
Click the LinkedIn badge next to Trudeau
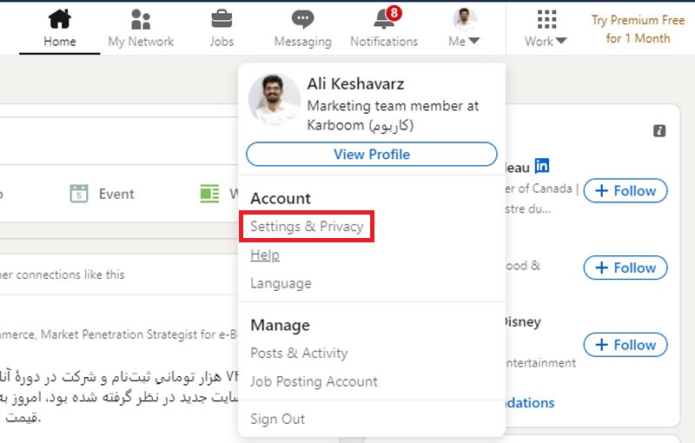point(542,166)
